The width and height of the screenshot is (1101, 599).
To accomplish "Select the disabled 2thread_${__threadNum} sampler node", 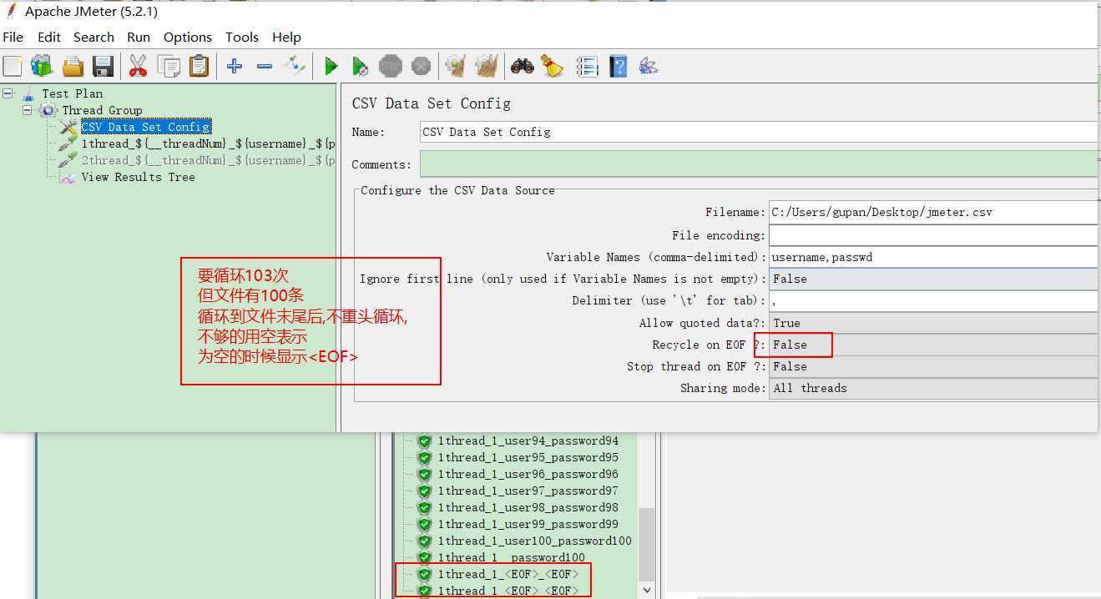I will pos(208,160).
